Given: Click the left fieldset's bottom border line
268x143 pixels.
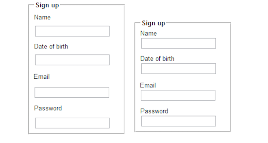Looking at the screenshot, I should [76, 134].
